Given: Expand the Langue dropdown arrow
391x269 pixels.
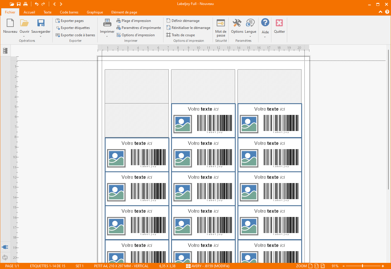Looking at the screenshot, I should click(x=250, y=37).
